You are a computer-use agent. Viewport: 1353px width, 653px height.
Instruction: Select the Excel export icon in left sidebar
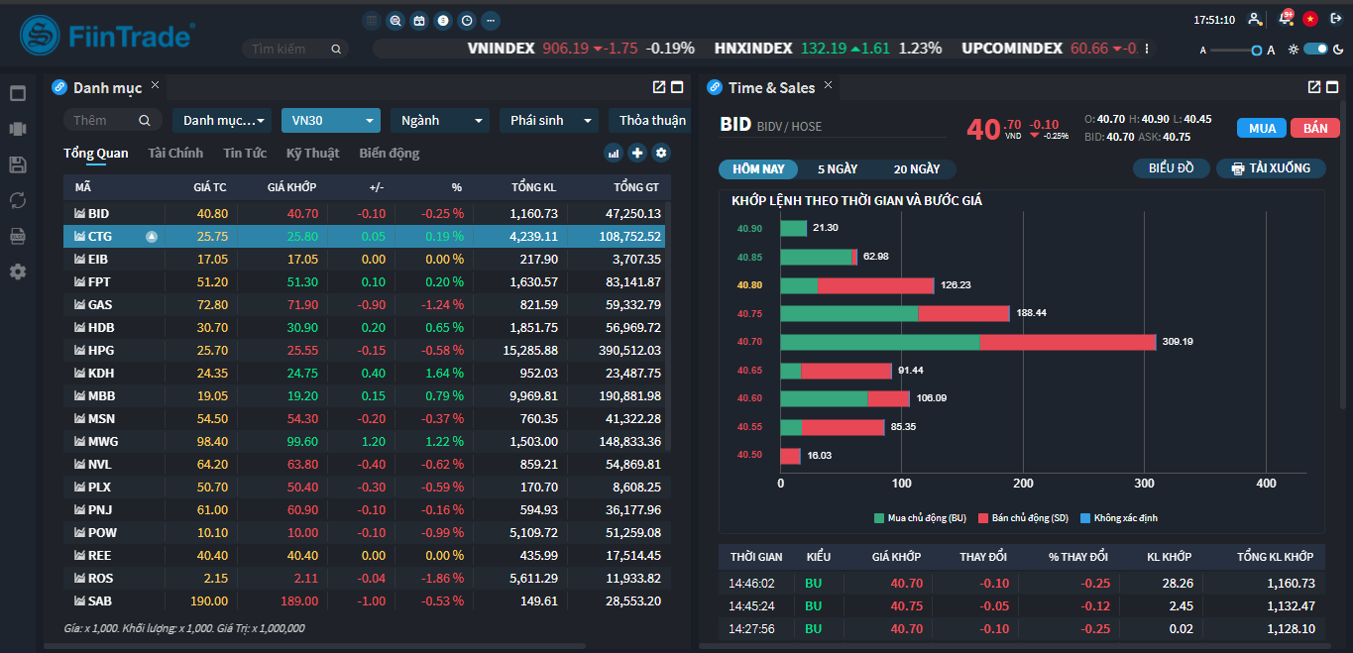[17, 236]
